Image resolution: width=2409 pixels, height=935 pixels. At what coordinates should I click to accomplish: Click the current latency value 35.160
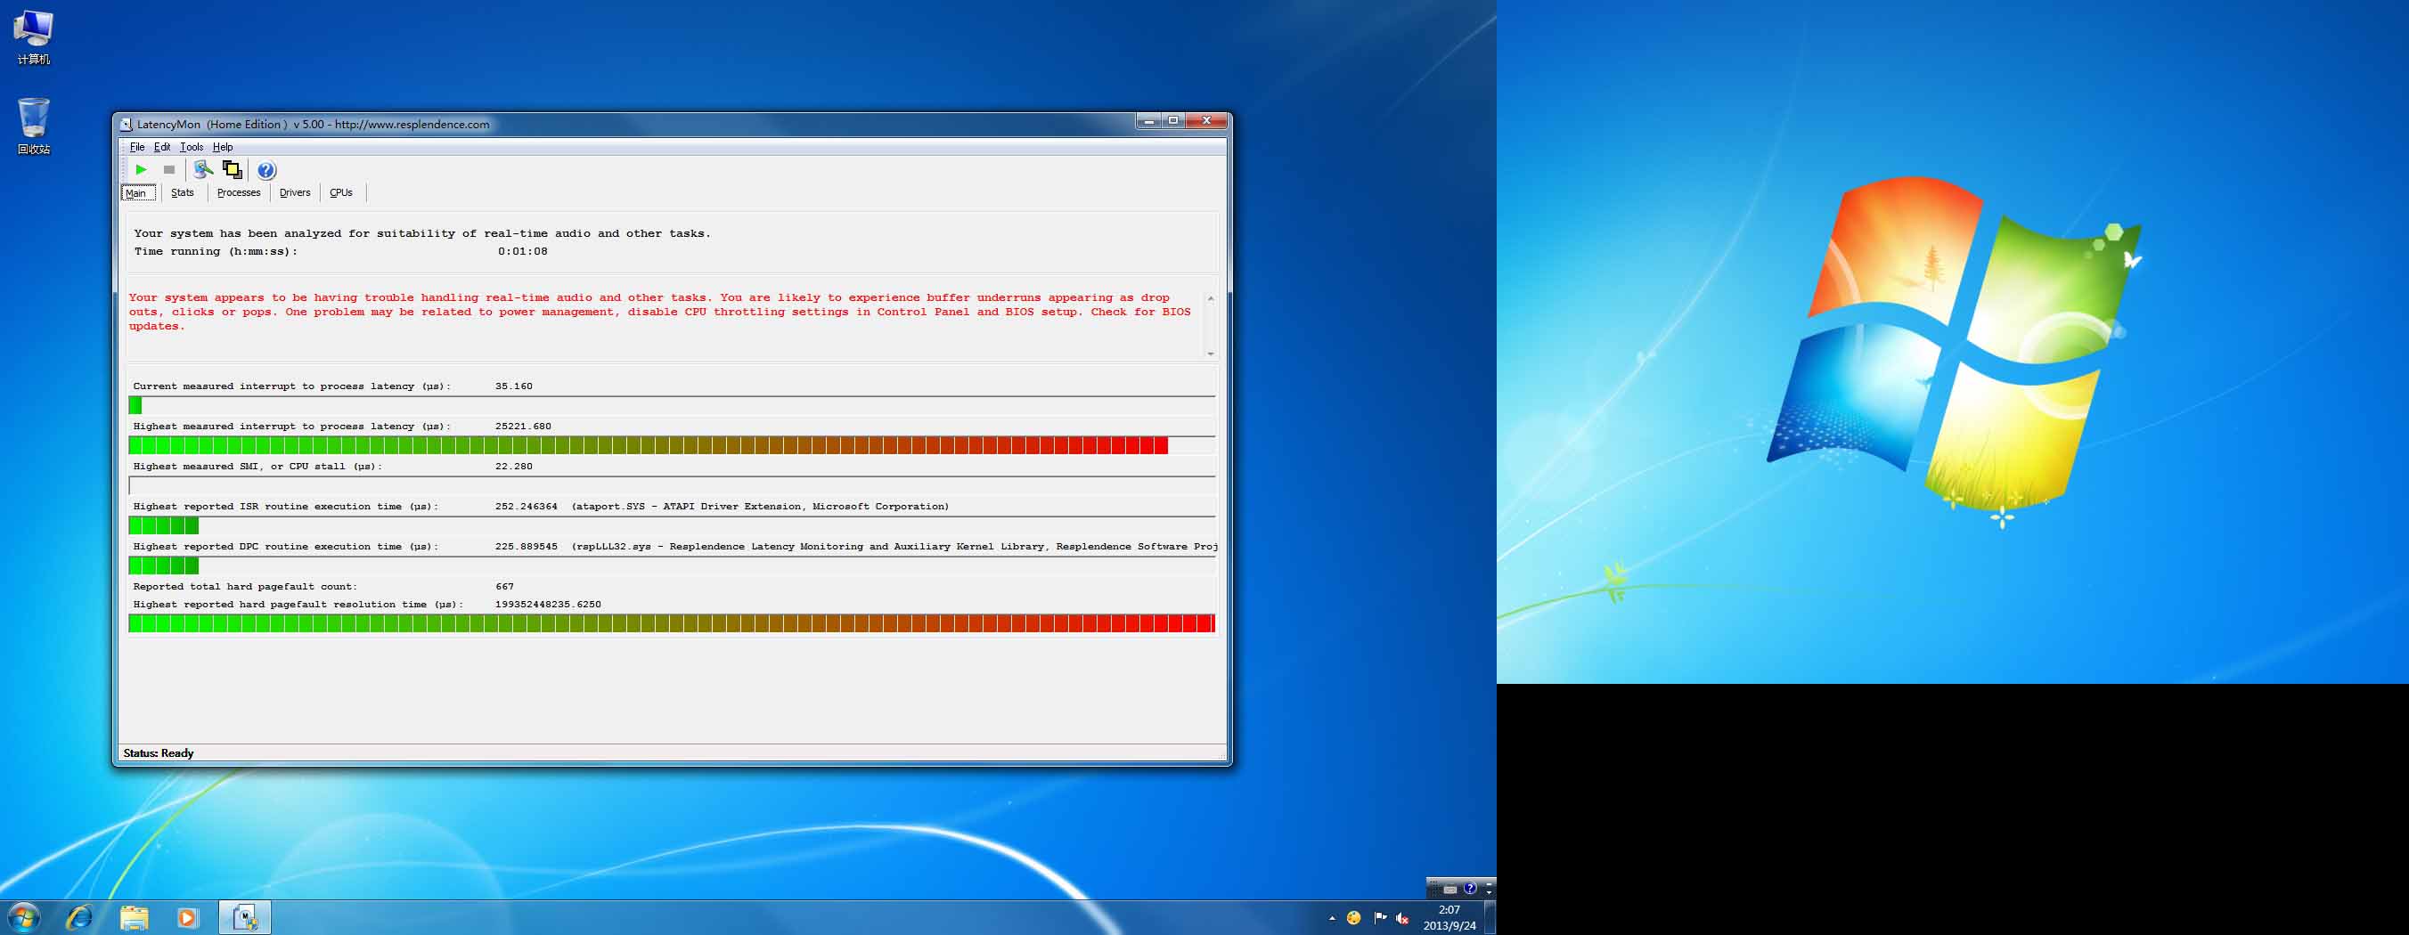click(x=513, y=386)
